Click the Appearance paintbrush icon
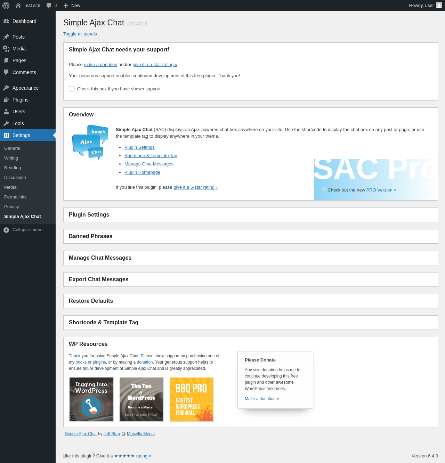Viewport: 445px width, 463px height. click(x=6, y=88)
